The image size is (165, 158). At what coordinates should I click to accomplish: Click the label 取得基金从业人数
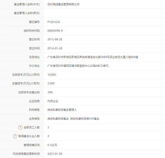tap(29, 136)
